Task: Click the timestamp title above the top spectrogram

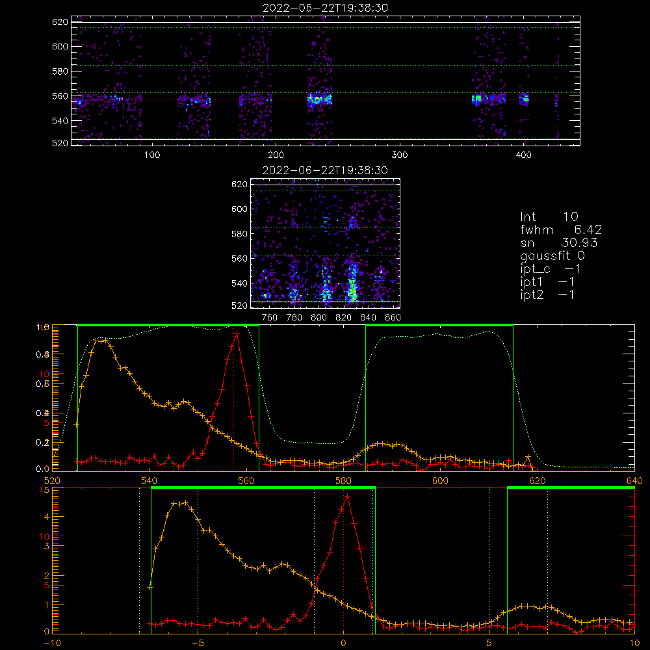Action: tap(326, 8)
